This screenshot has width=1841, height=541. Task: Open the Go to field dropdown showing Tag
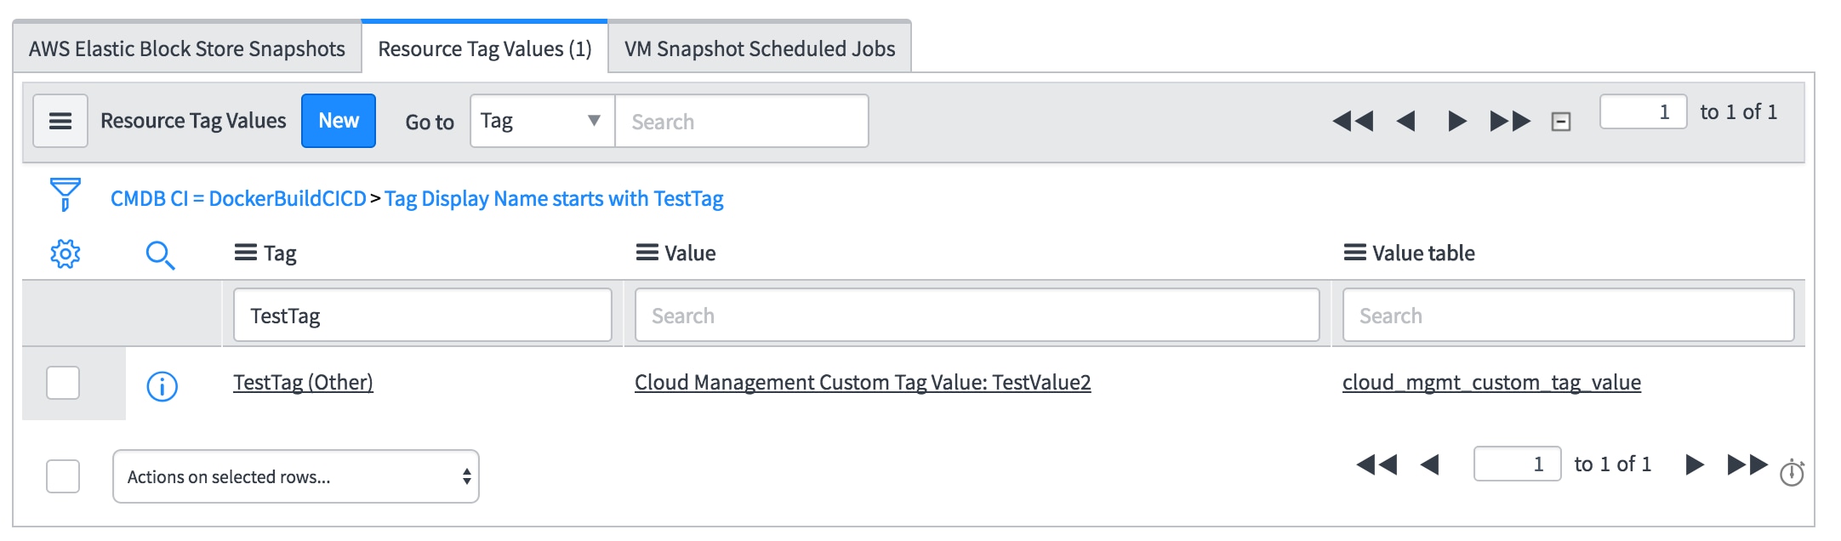click(x=541, y=120)
